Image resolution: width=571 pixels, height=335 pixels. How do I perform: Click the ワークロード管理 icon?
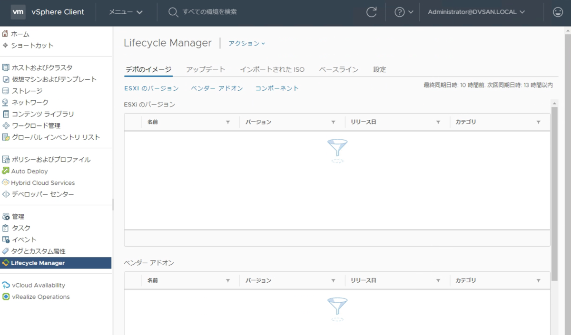[6, 125]
